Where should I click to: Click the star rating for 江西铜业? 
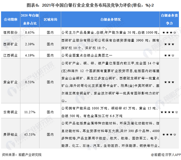tap(169, 56)
